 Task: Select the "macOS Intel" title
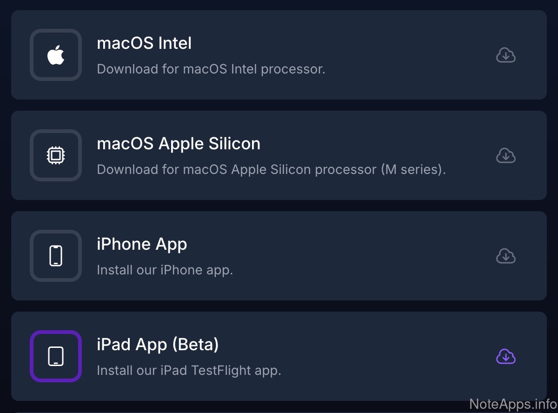click(144, 43)
